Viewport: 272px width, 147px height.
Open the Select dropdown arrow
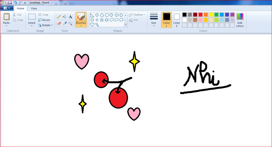[32, 26]
